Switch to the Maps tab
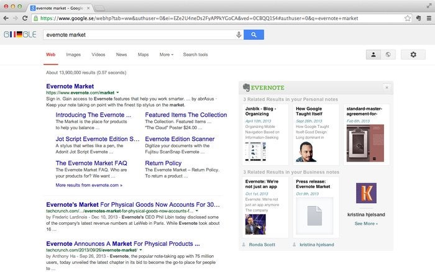435x272 pixels. click(x=143, y=55)
